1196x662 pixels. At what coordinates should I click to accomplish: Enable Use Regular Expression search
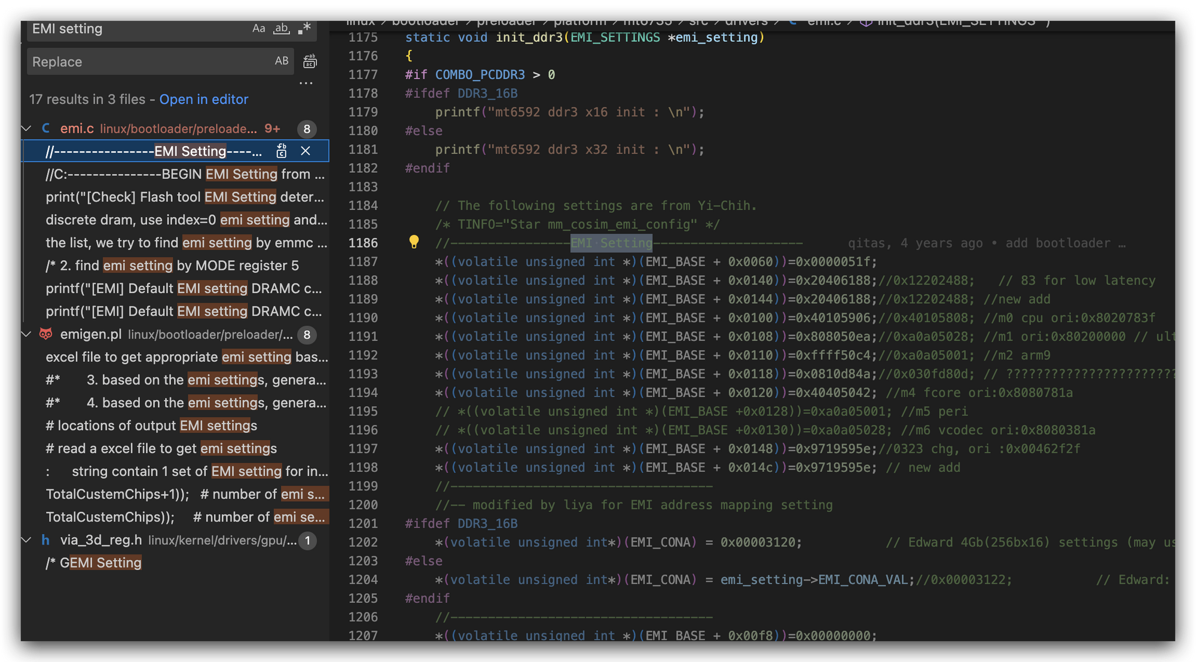tap(304, 29)
